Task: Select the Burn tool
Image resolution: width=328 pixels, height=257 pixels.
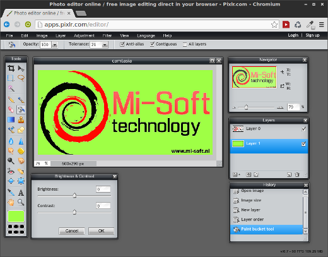Action: coord(21,161)
